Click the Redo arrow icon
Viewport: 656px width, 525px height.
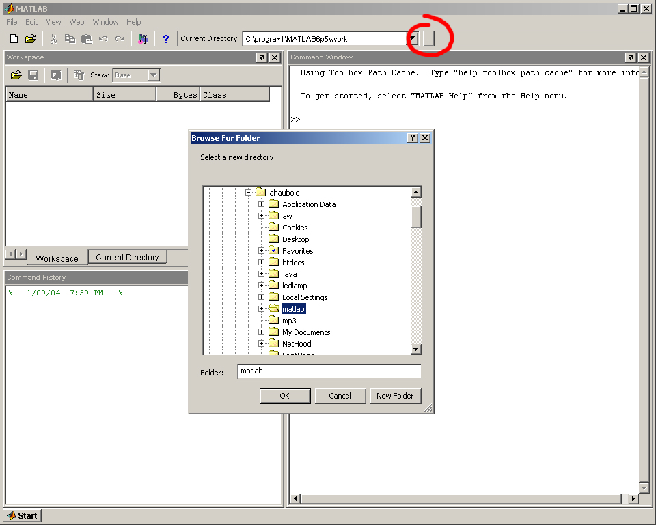coord(120,39)
